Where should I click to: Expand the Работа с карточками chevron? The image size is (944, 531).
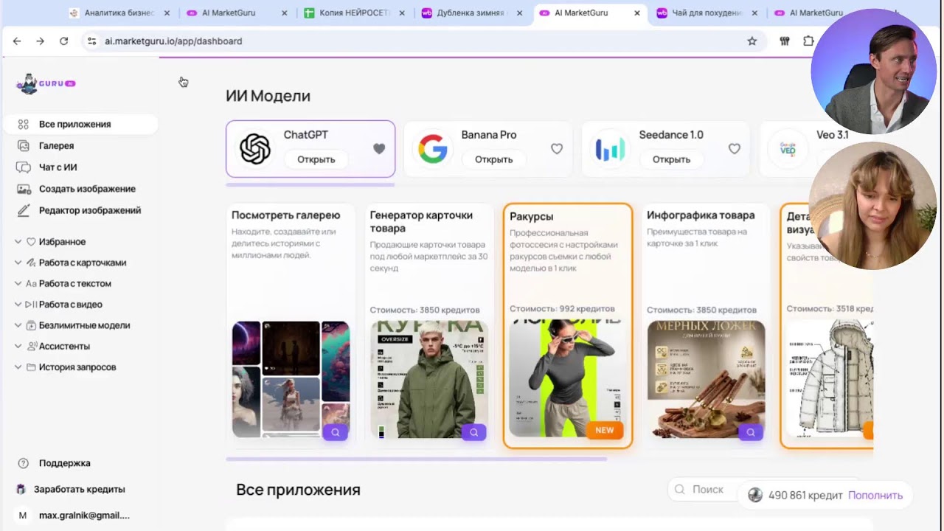point(18,263)
